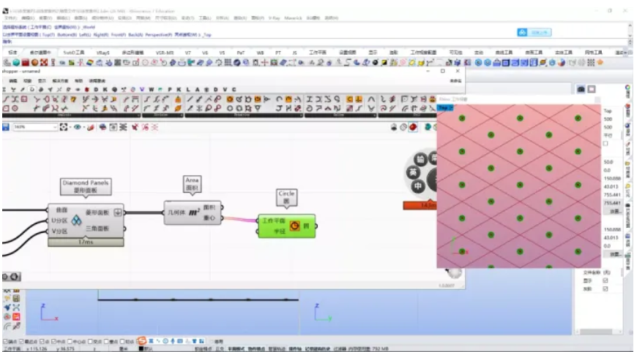
Task: Click the 重心 output of Area component
Action: [x=209, y=218]
